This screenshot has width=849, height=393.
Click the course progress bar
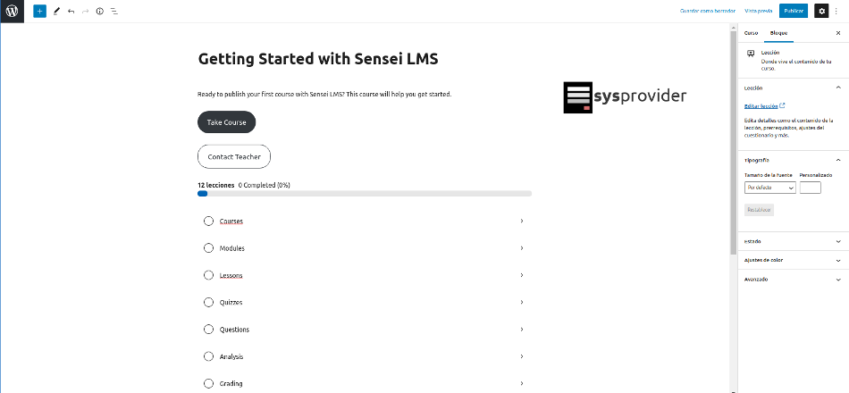tap(364, 193)
